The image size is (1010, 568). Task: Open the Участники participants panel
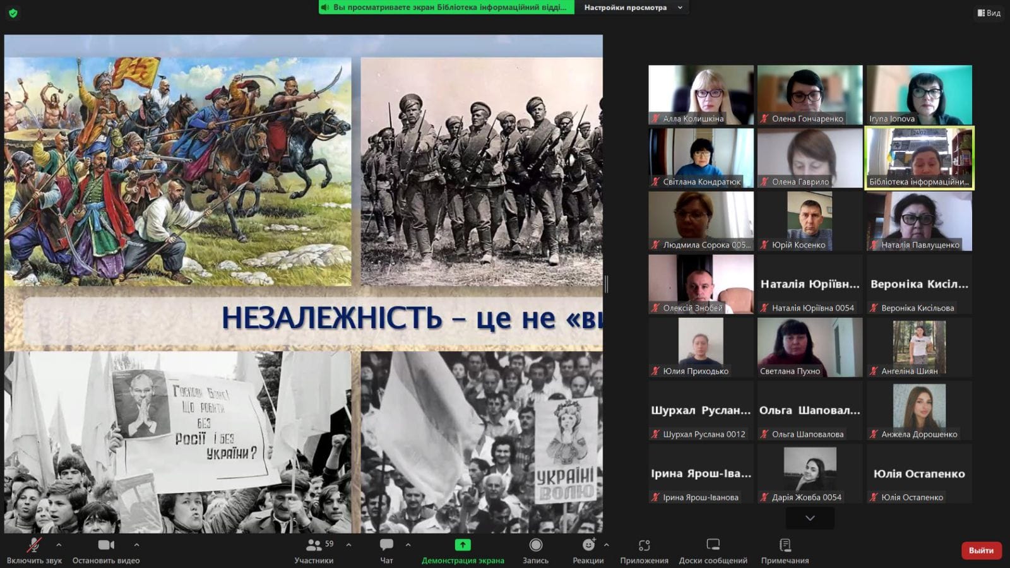tap(314, 550)
